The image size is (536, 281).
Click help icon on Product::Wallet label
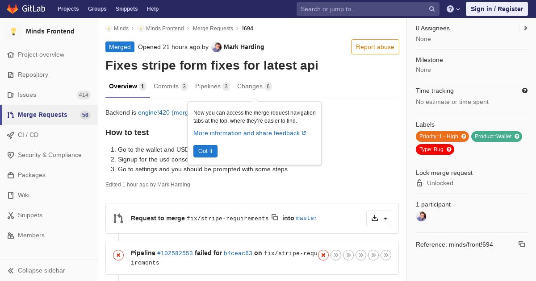pyautogui.click(x=517, y=136)
